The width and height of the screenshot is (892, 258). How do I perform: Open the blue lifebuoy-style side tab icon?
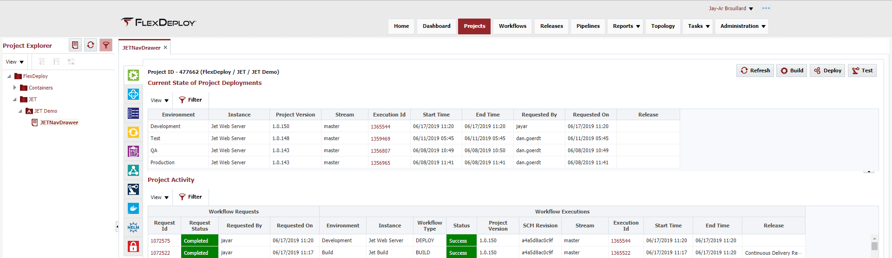pyautogui.click(x=133, y=94)
